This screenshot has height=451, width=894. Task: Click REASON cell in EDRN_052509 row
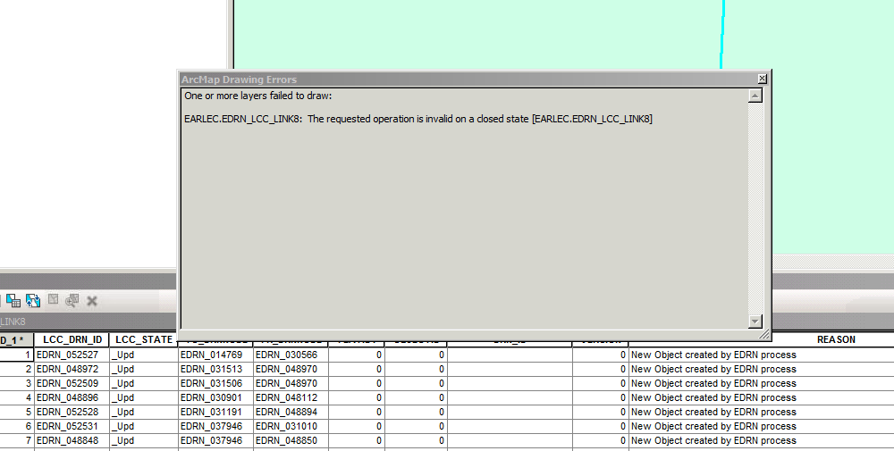(x=762, y=383)
